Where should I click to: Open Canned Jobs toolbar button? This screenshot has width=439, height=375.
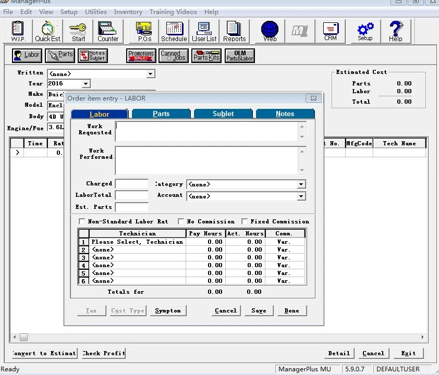174,55
